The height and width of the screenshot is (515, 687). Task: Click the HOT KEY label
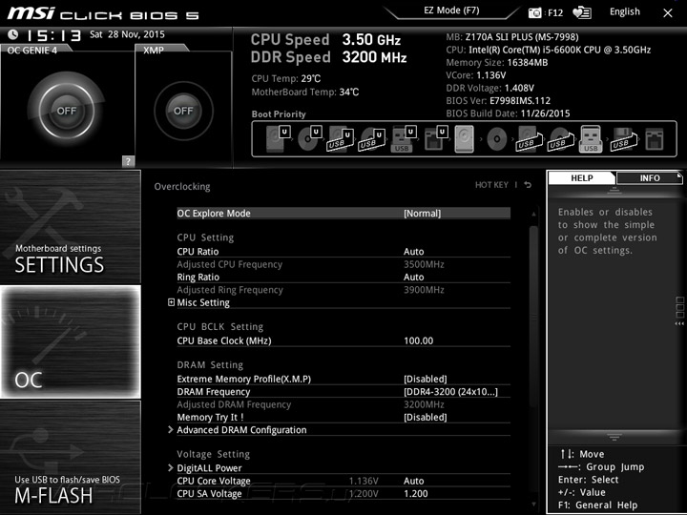click(491, 185)
